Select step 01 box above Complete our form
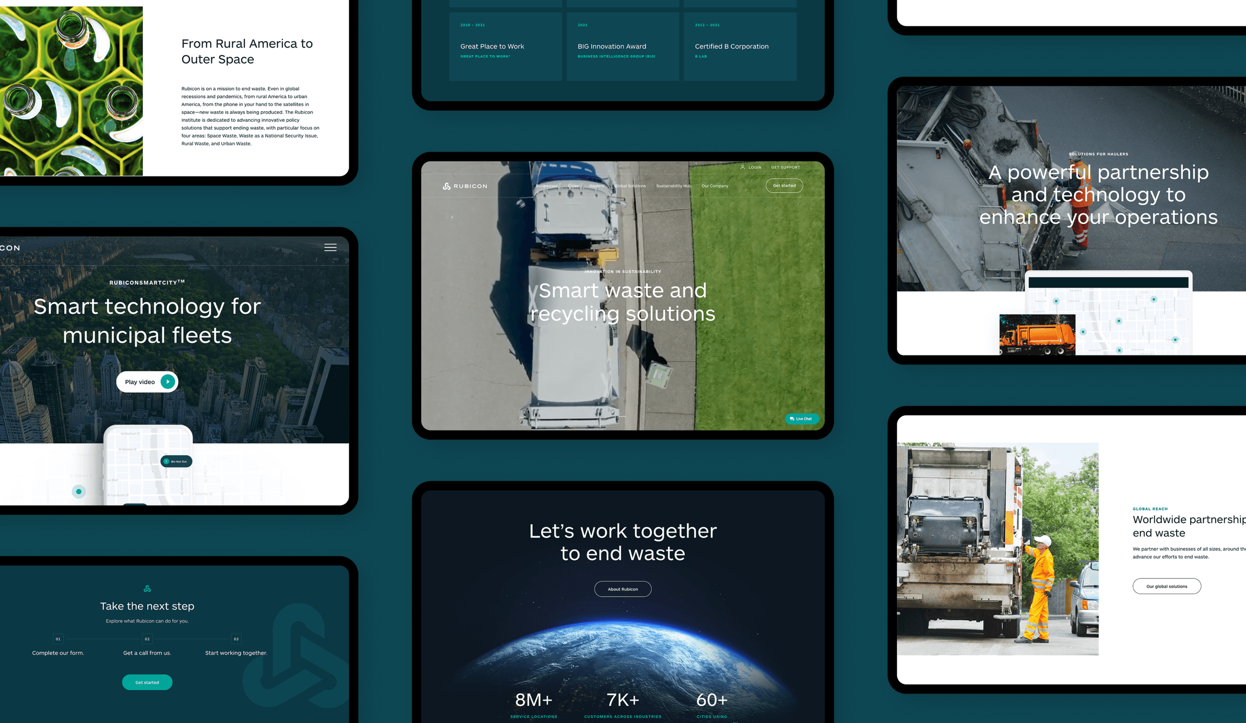Screen dimensions: 1246x723 [x=58, y=639]
